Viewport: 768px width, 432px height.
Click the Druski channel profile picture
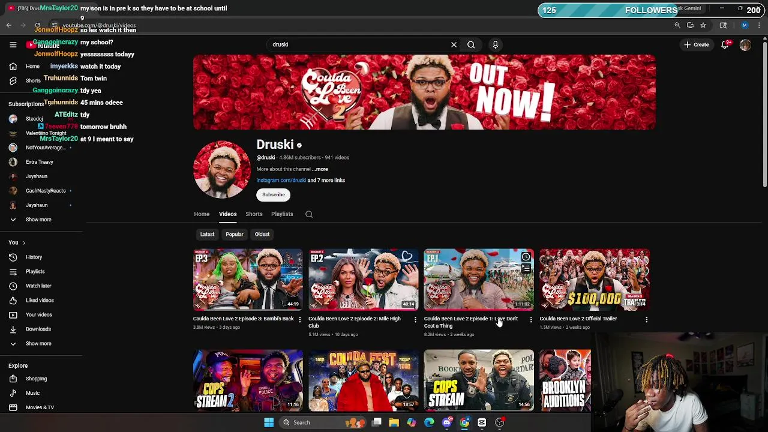pos(222,170)
